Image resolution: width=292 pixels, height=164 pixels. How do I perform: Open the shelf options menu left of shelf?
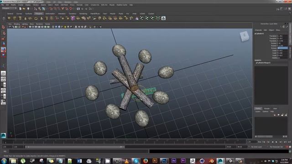click(4, 18)
